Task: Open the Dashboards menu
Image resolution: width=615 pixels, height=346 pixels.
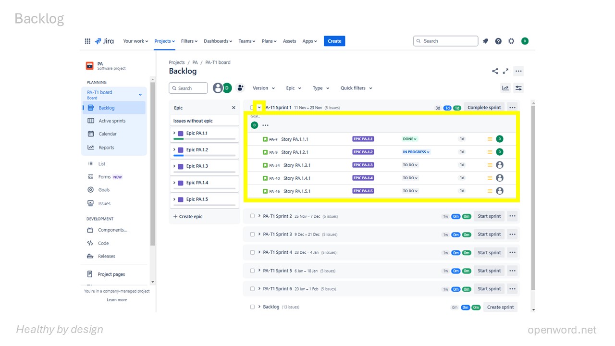Action: tap(218, 41)
